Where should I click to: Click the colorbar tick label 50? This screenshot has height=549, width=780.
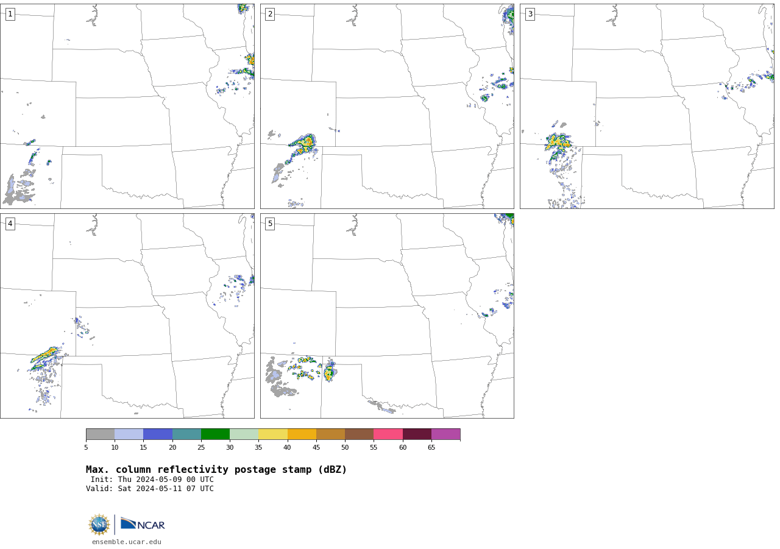point(345,448)
